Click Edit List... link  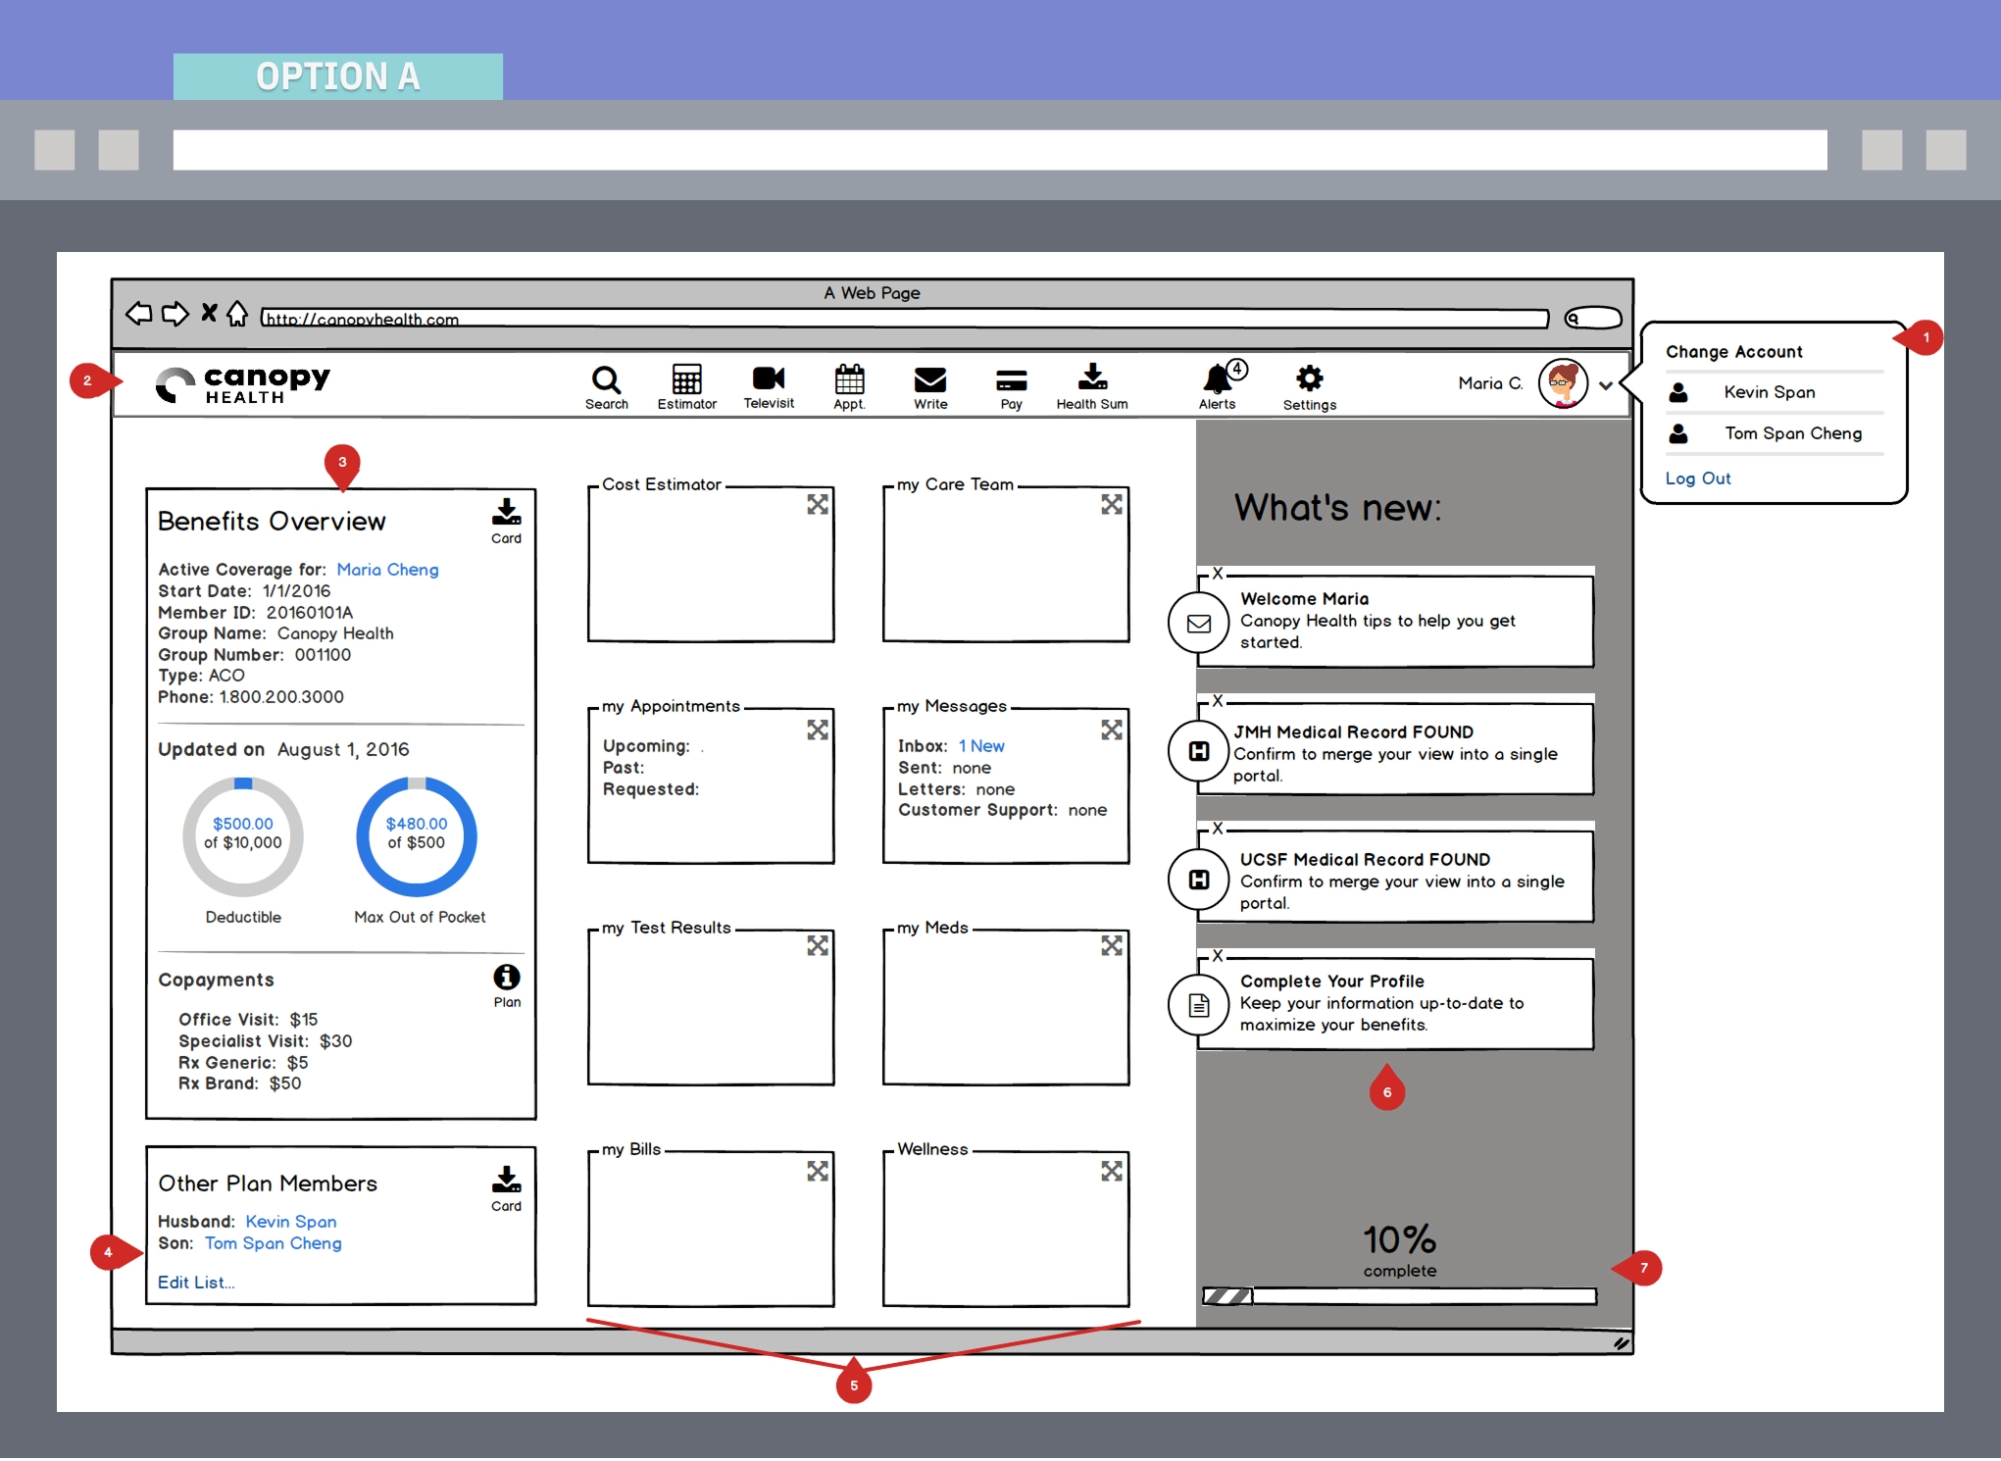click(196, 1283)
